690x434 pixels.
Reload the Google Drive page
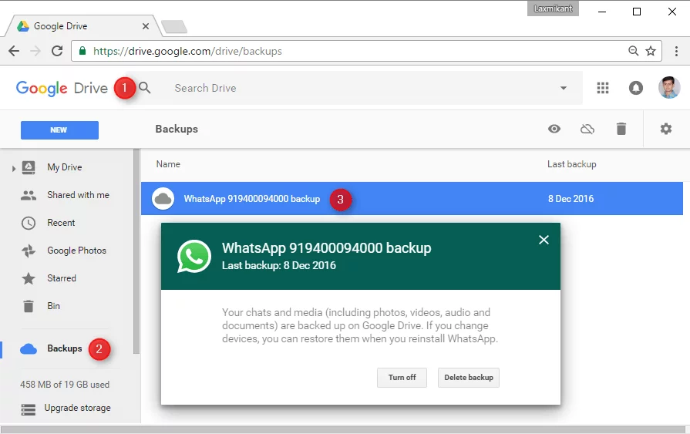pos(57,51)
